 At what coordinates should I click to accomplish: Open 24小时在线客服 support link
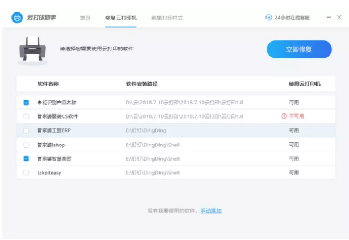(x=292, y=18)
